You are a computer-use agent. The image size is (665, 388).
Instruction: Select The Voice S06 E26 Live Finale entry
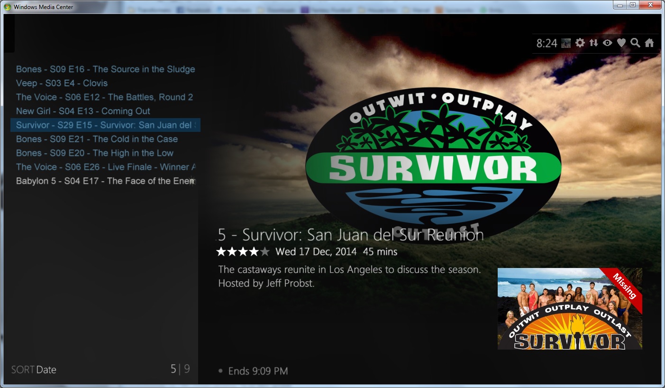(105, 167)
